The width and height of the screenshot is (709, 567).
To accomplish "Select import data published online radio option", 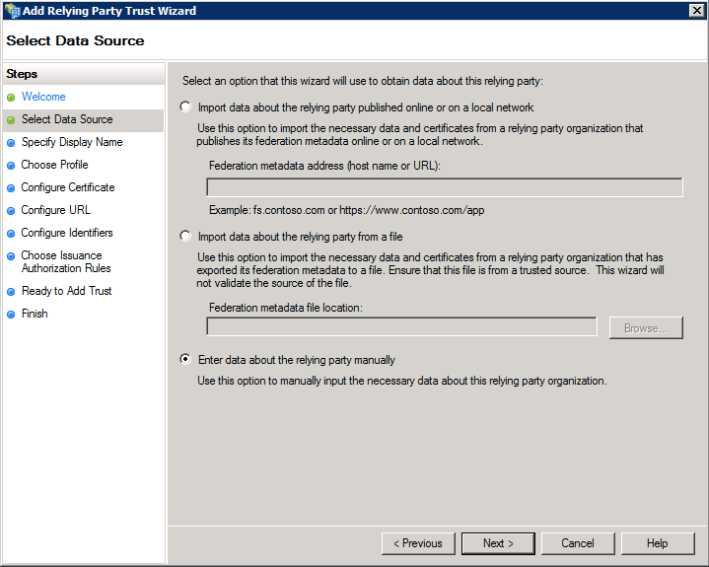I will [x=185, y=106].
